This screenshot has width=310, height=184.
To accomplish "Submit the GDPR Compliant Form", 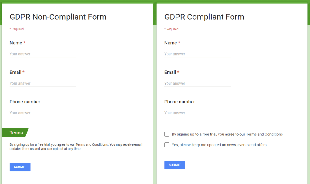I will [x=175, y=165].
